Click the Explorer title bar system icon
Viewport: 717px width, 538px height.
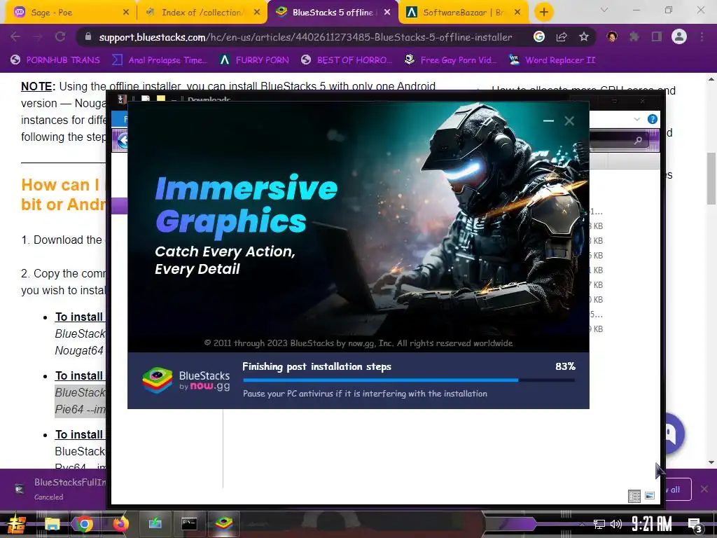122,99
